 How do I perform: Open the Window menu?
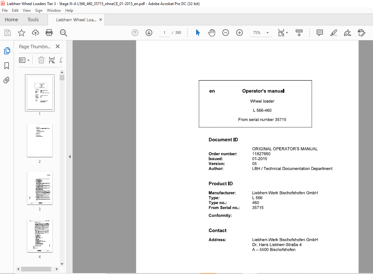point(54,10)
